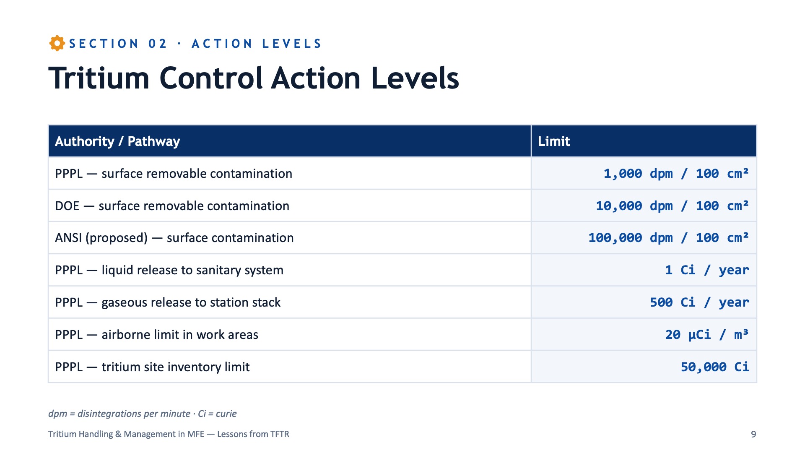Click the 1 Ci / year limit cell
This screenshot has width=805, height=453.
coord(644,270)
